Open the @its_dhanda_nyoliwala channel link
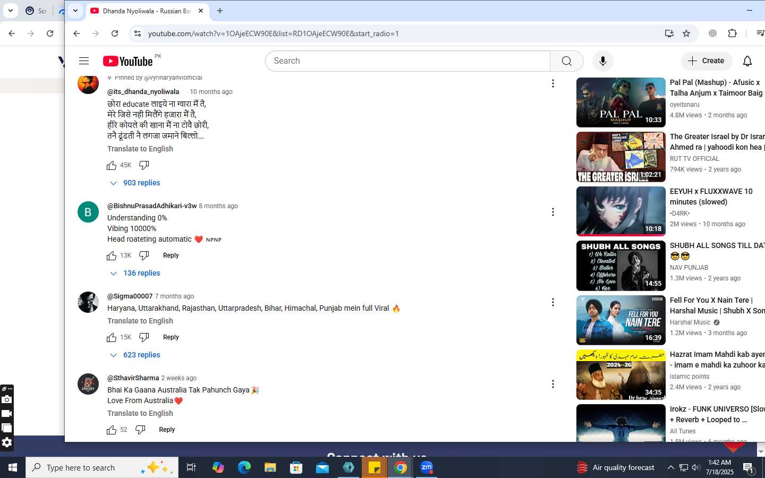Viewport: 765px width, 478px height. (x=143, y=92)
